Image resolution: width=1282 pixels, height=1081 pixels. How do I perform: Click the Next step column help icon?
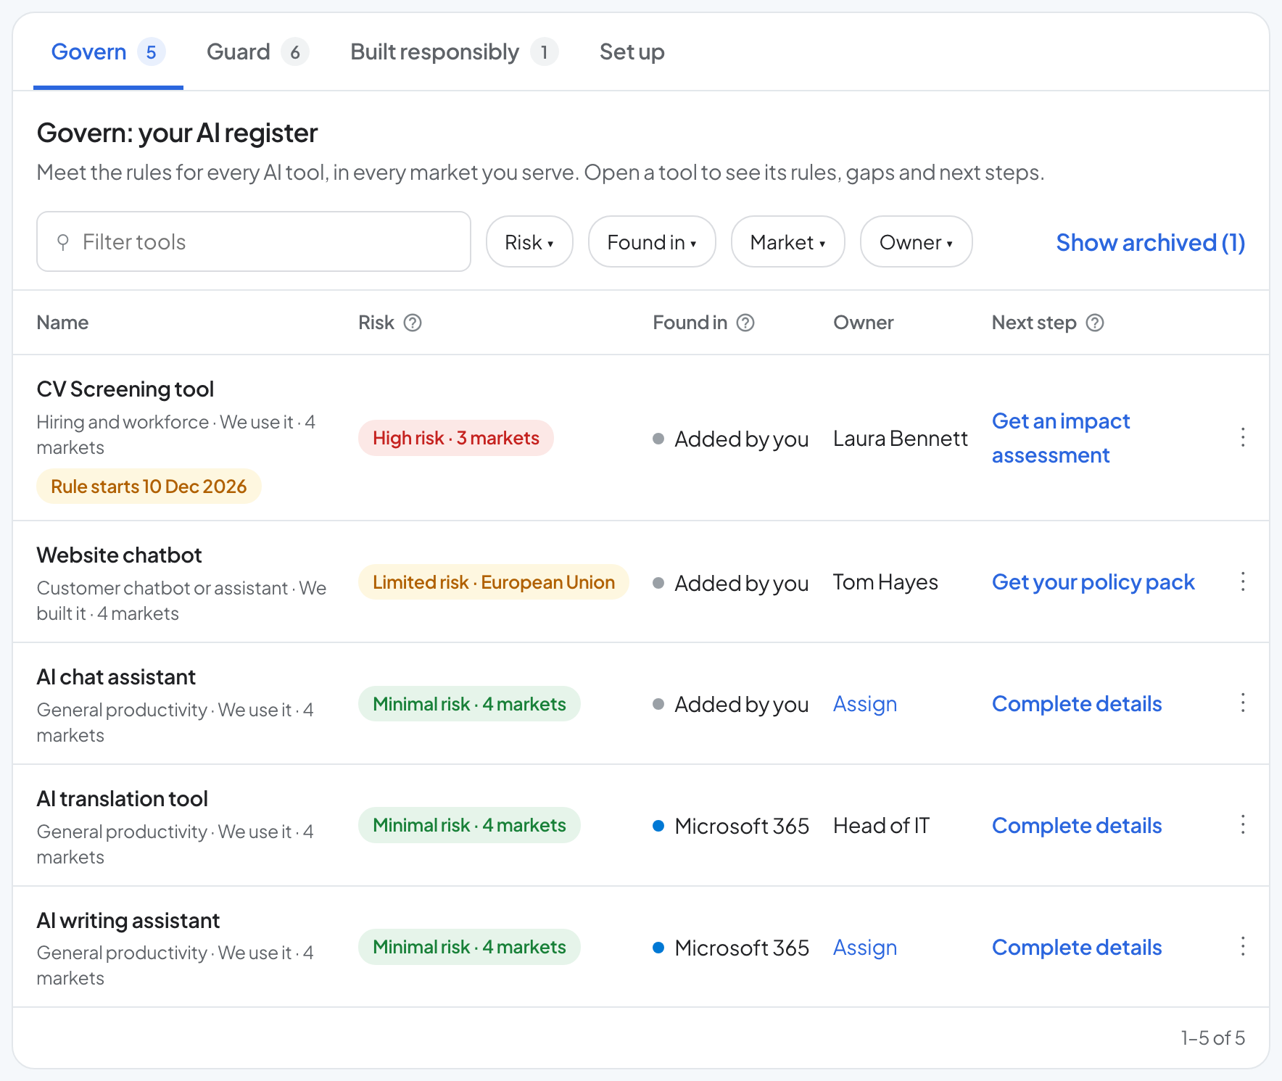click(x=1095, y=323)
